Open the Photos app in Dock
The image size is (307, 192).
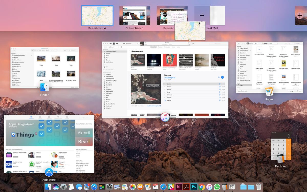(133, 187)
